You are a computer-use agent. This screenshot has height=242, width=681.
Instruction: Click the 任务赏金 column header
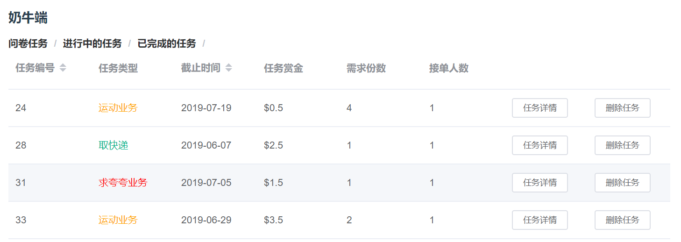[283, 69]
